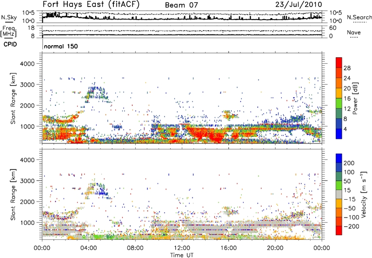Click the '1000' tick on the velocity panel
The image size is (372, 258).
[x=27, y=223]
